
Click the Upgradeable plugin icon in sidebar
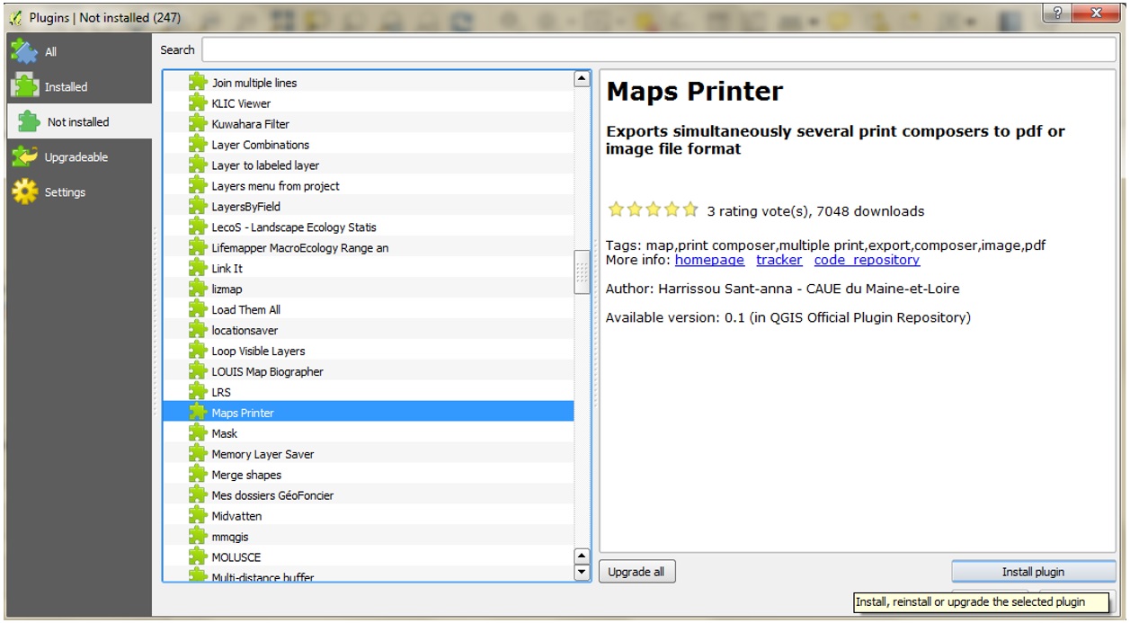tap(24, 157)
